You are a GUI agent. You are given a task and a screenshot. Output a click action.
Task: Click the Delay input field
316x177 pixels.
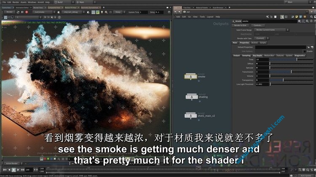coord(160,12)
